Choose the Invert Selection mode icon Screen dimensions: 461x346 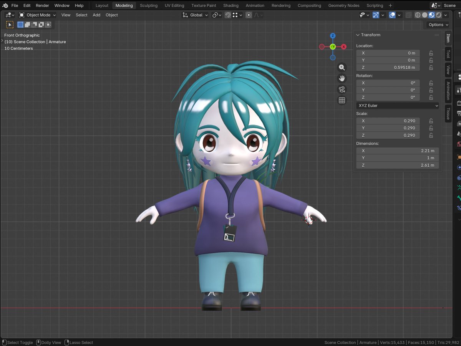[x=41, y=25]
